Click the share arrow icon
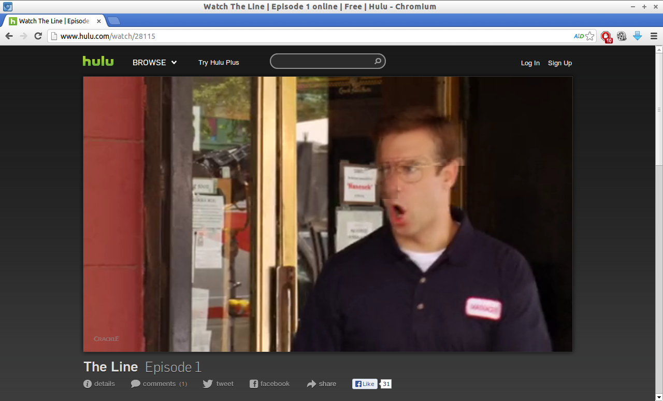Screen dimensions: 663x401 [x=311, y=384]
